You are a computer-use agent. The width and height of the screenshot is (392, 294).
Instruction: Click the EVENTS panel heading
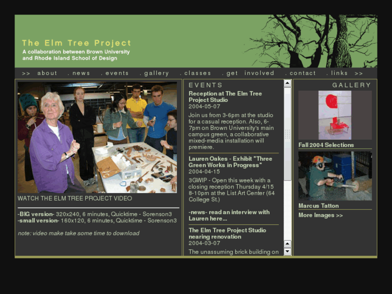click(x=205, y=85)
